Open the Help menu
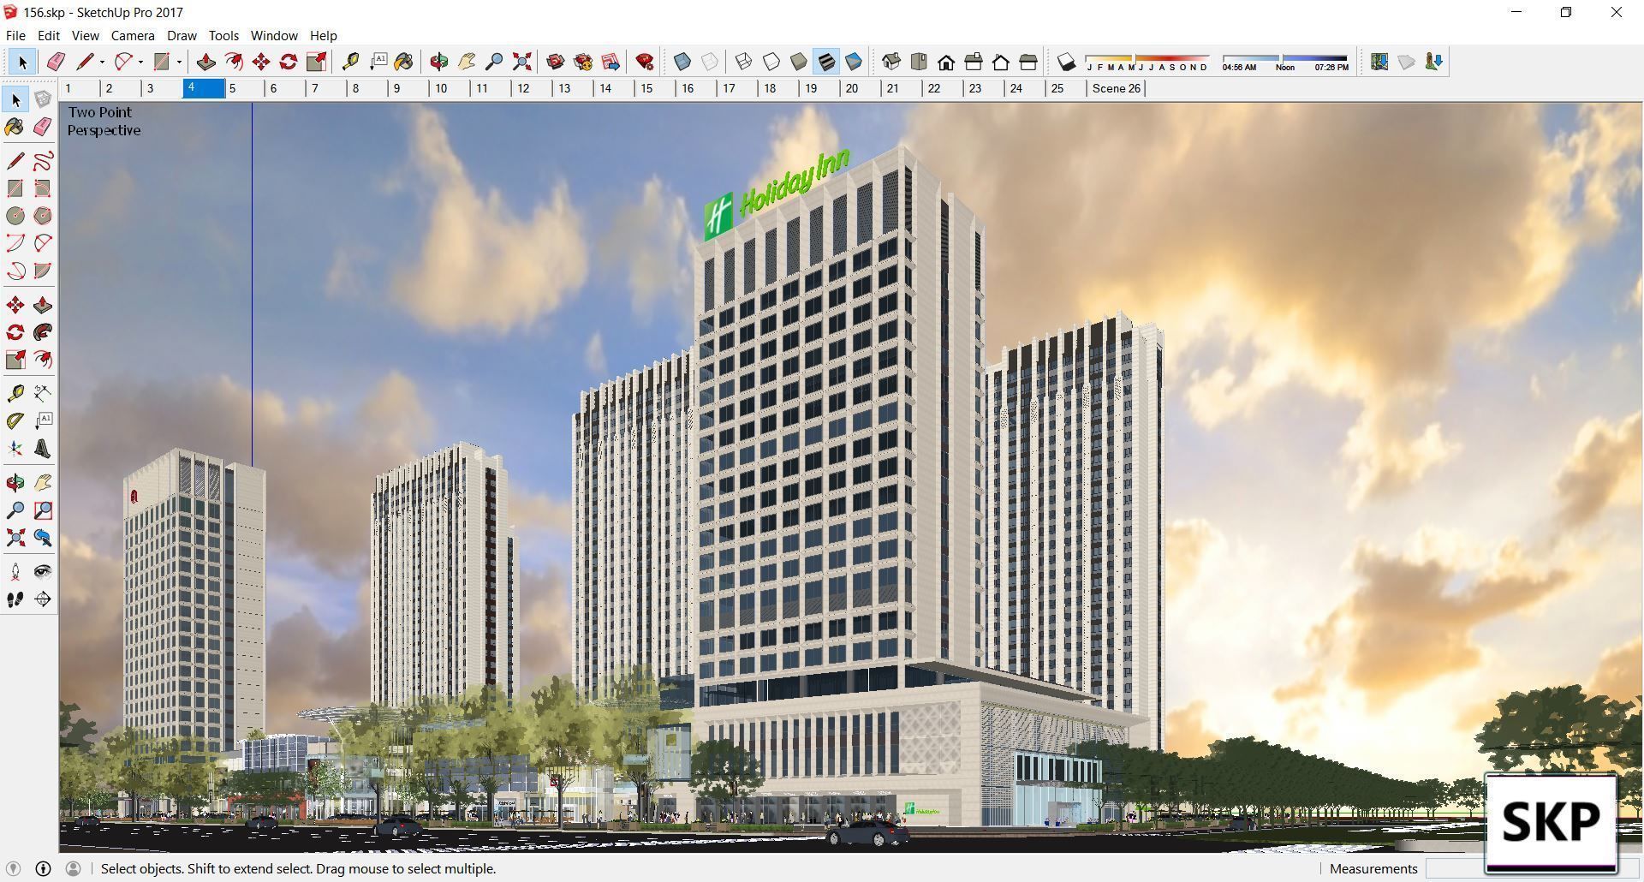1644x882 pixels. tap(323, 35)
